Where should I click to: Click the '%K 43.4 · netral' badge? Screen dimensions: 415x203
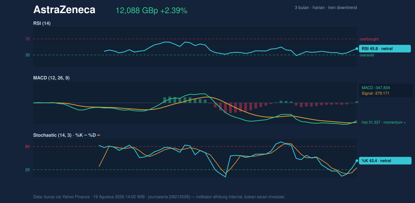385,161
